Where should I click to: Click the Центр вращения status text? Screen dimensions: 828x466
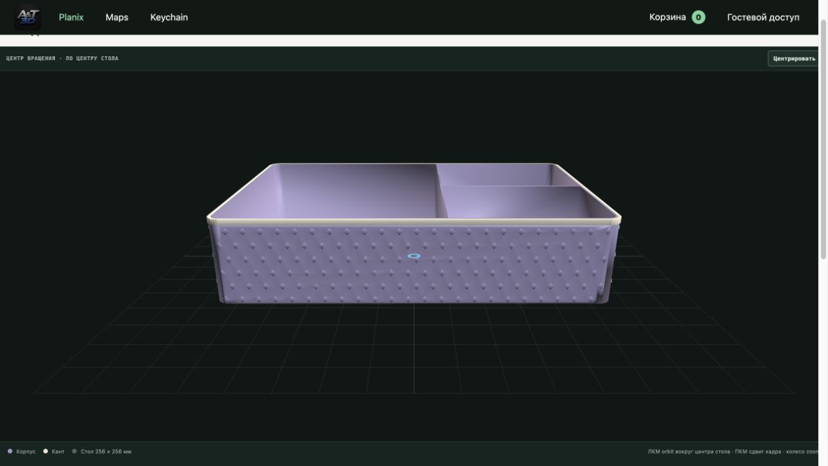pyautogui.click(x=62, y=58)
